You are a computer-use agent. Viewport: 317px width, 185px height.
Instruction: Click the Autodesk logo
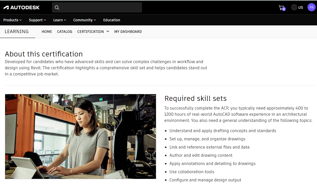pos(22,7)
